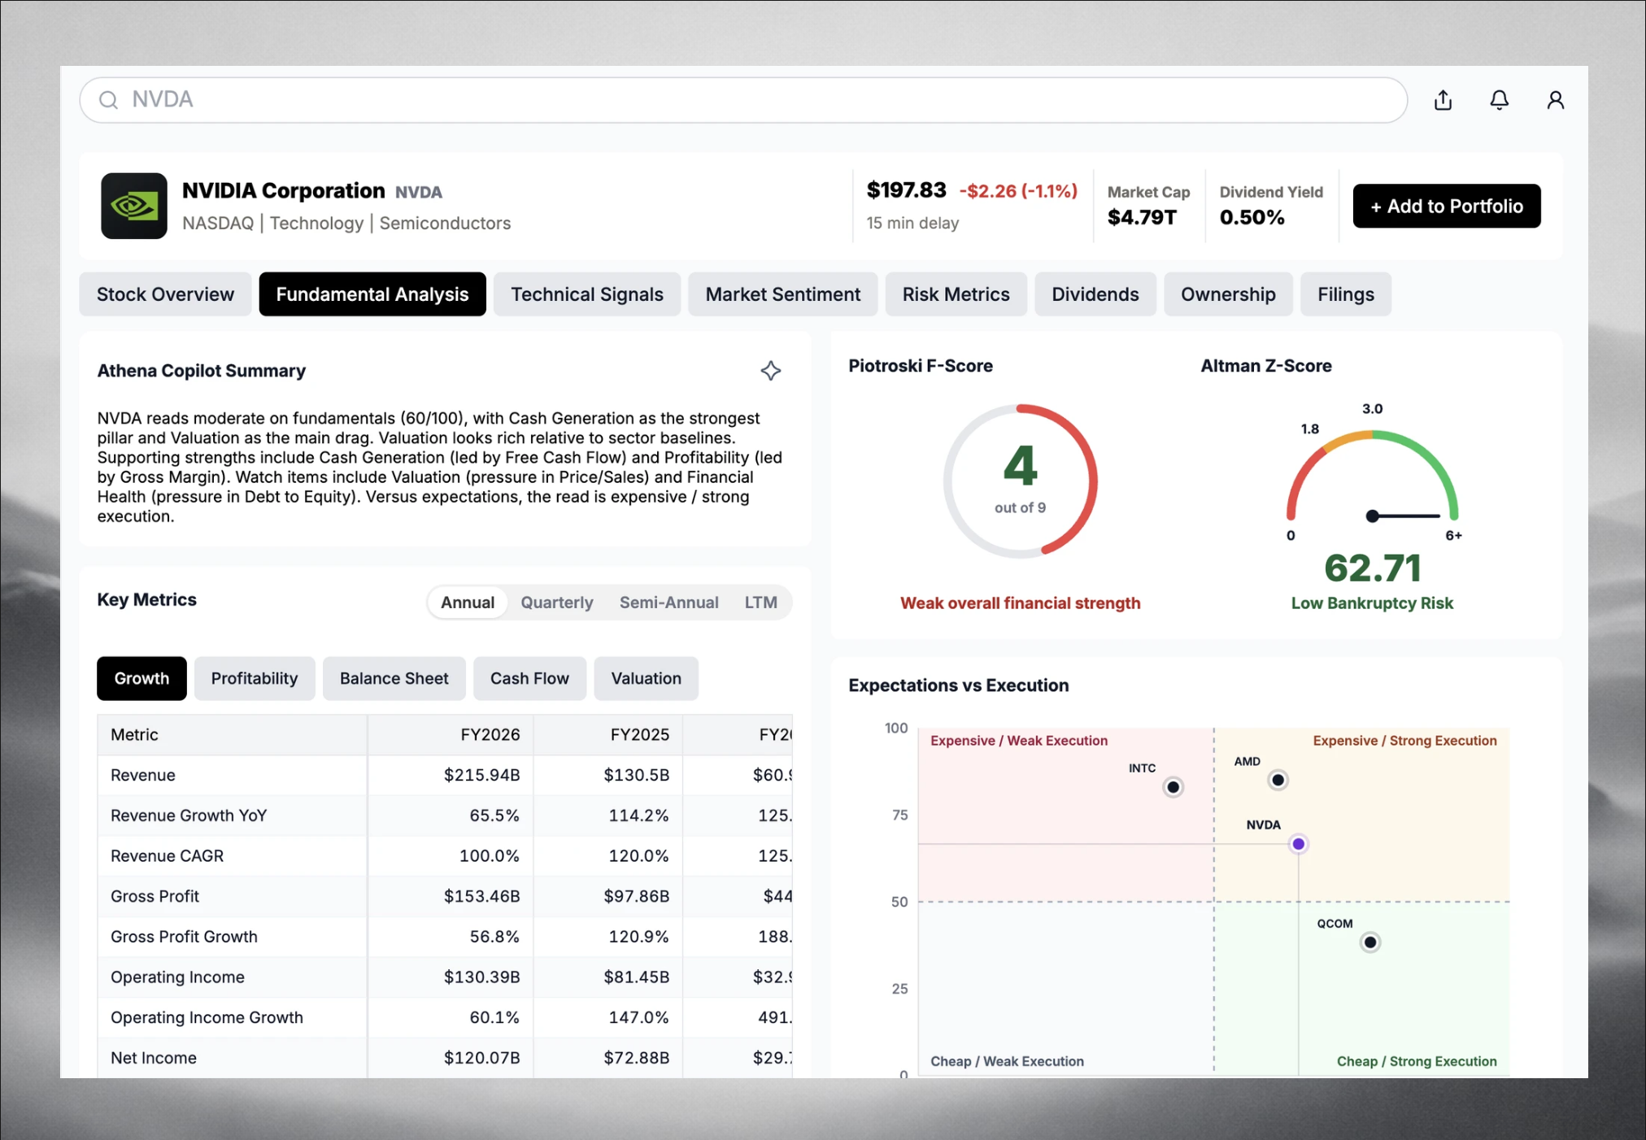This screenshot has height=1140, width=1646.
Task: Click the 0.50% dividend yield value
Action: pyautogui.click(x=1252, y=217)
